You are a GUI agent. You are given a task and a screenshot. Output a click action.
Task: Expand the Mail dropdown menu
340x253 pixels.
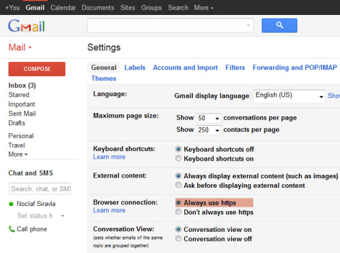(x=20, y=48)
